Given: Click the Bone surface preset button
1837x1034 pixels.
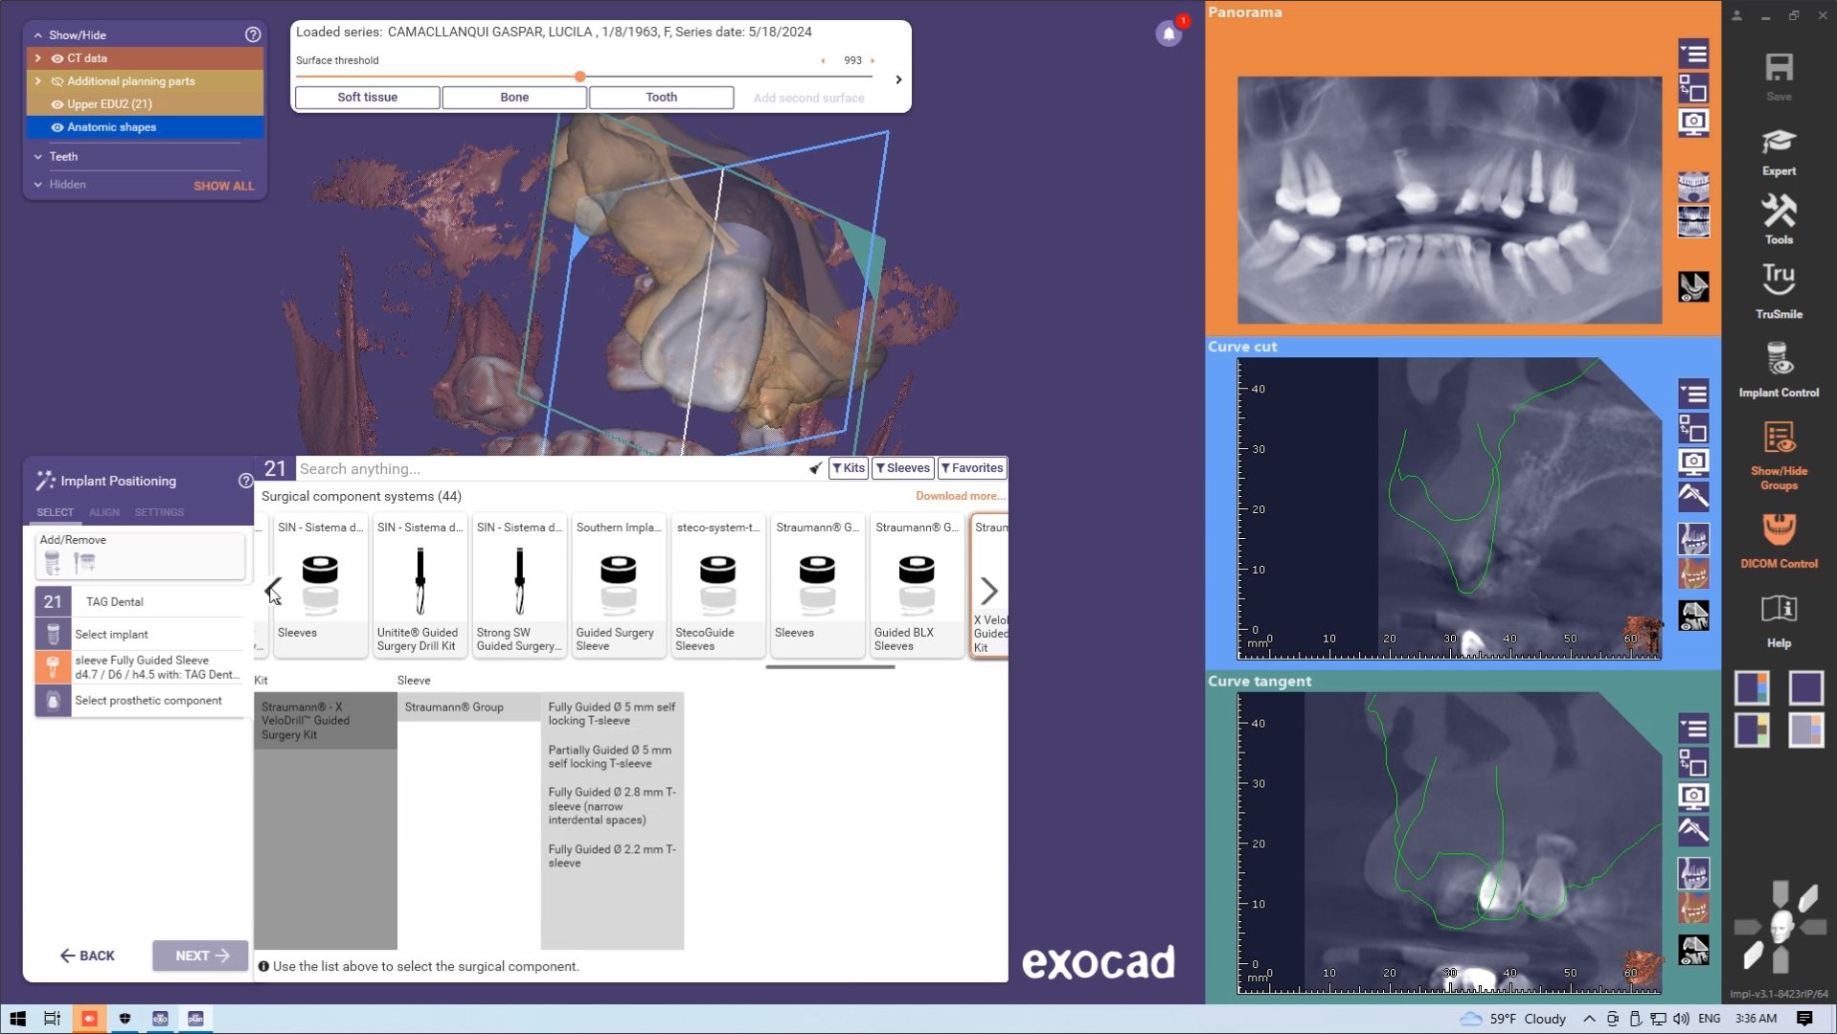Looking at the screenshot, I should pyautogui.click(x=514, y=98).
